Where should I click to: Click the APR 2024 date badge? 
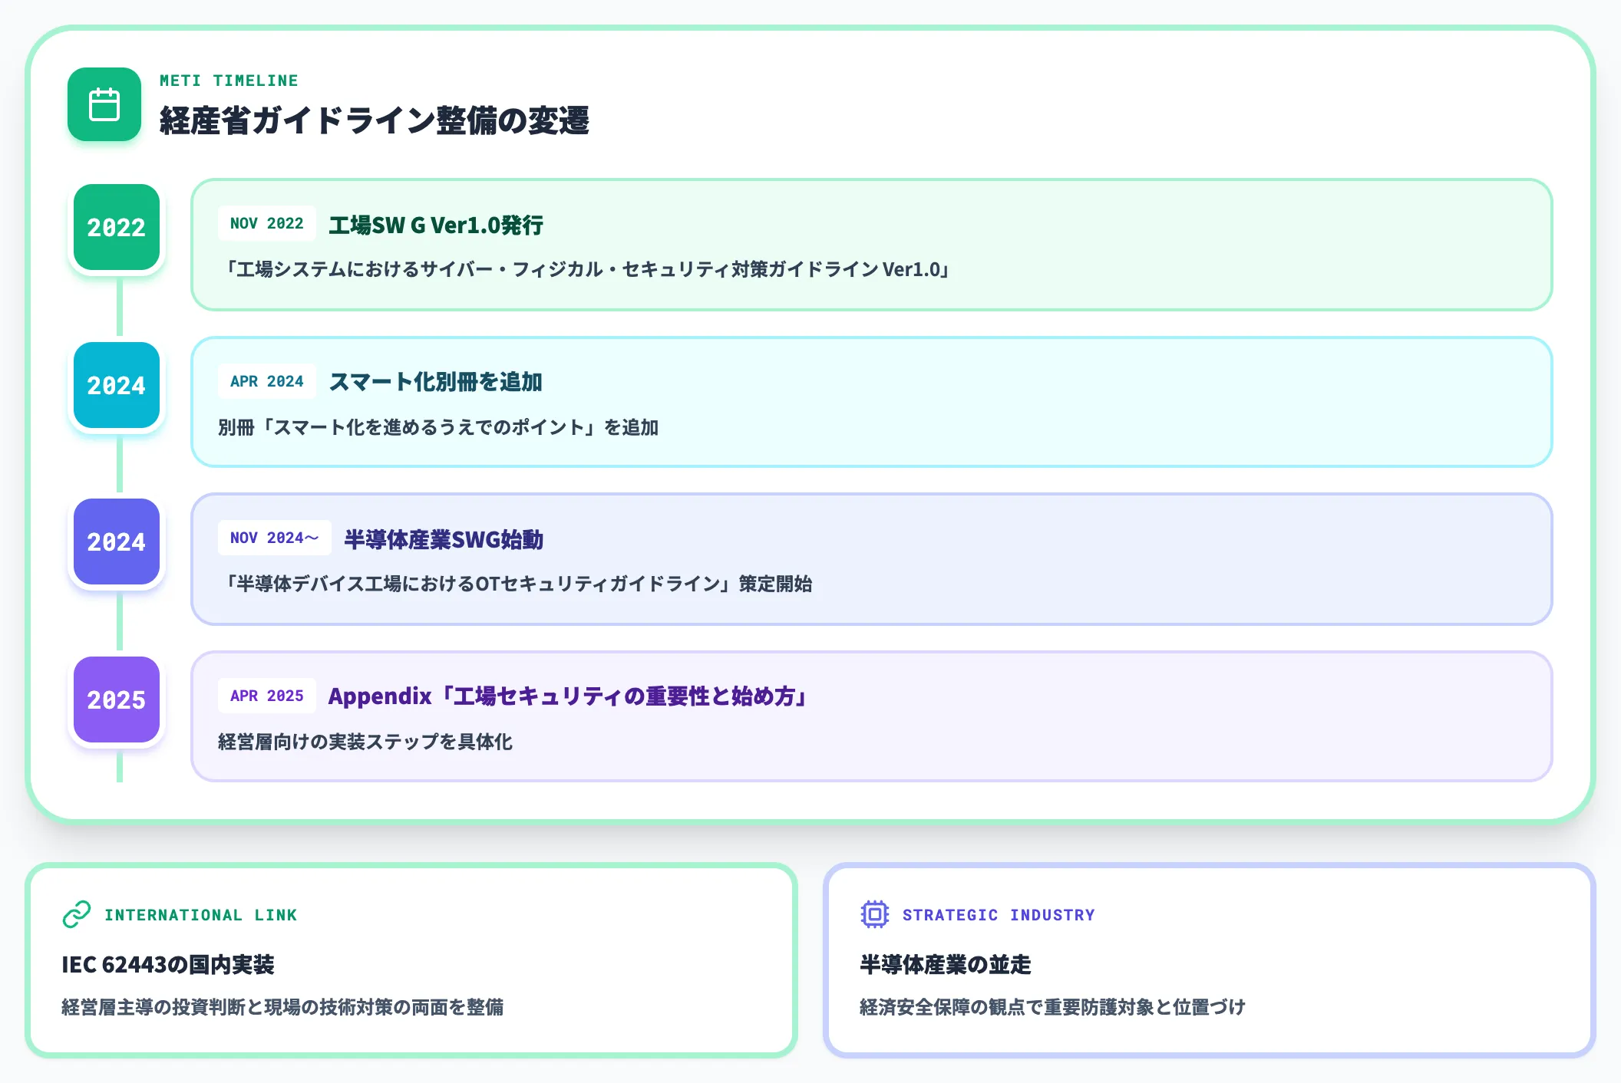tap(267, 381)
